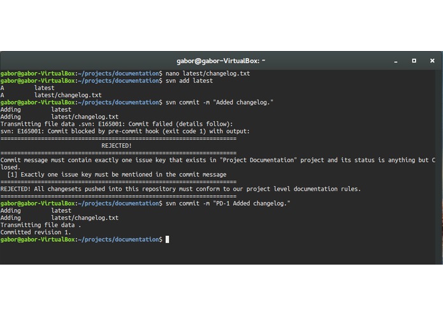Click the 'svn add latest' command
Viewport: 443px width, 315px height.
click(189, 81)
